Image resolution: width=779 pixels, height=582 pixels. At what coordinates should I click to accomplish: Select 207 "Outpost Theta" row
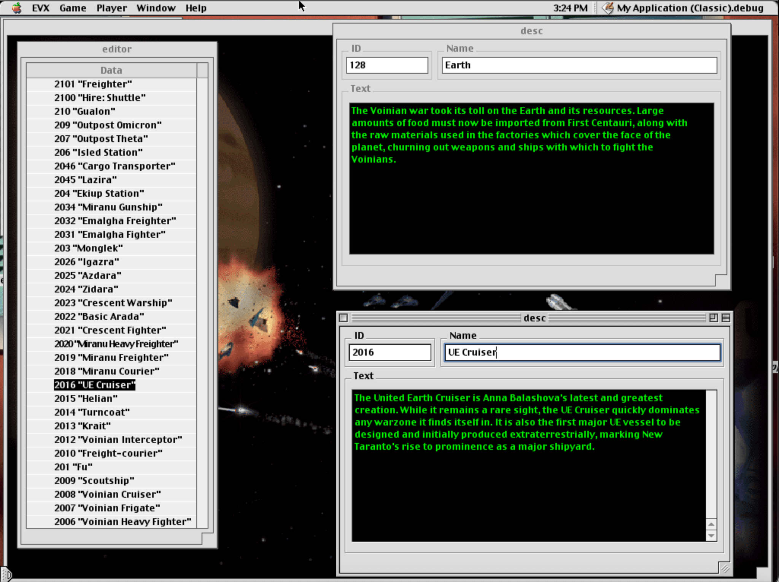(111, 139)
